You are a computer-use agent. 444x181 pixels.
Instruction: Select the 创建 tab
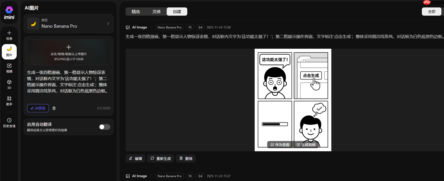(177, 12)
